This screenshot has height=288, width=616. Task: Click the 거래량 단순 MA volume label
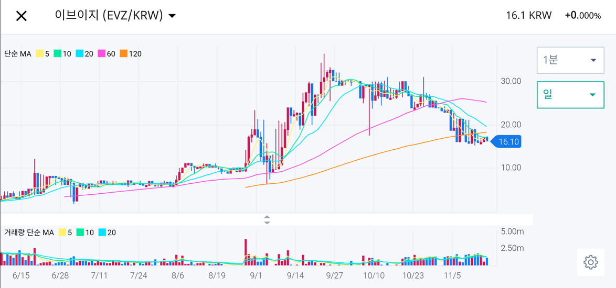pos(29,232)
